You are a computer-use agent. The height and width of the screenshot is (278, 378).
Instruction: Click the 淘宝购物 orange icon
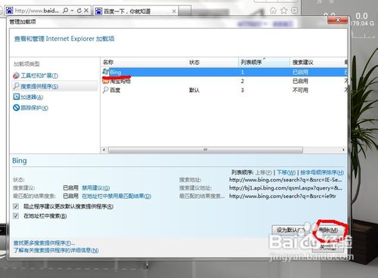point(105,81)
